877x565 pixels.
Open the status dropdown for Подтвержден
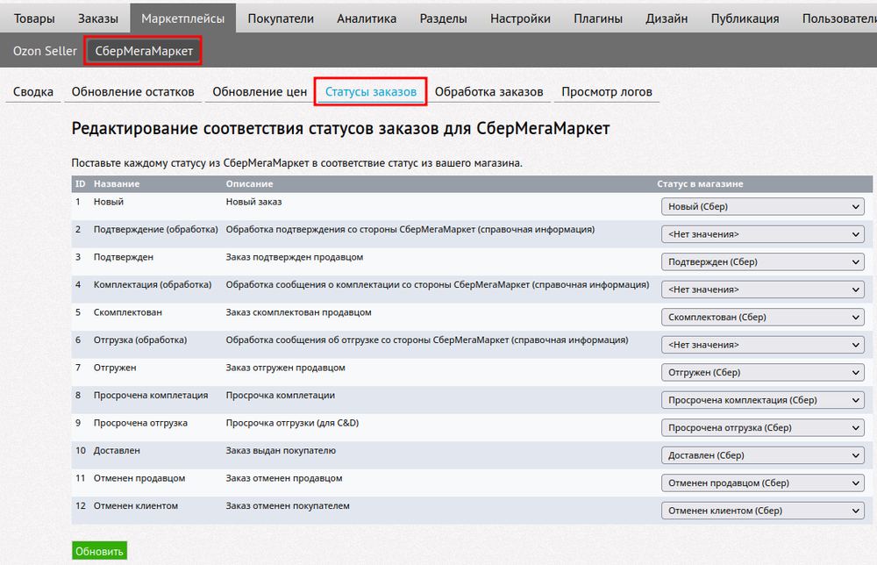click(762, 261)
